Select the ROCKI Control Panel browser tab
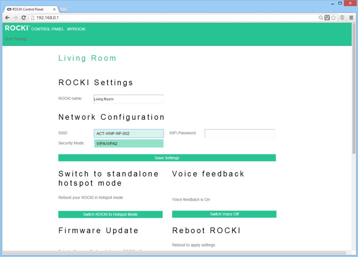 [31, 9]
